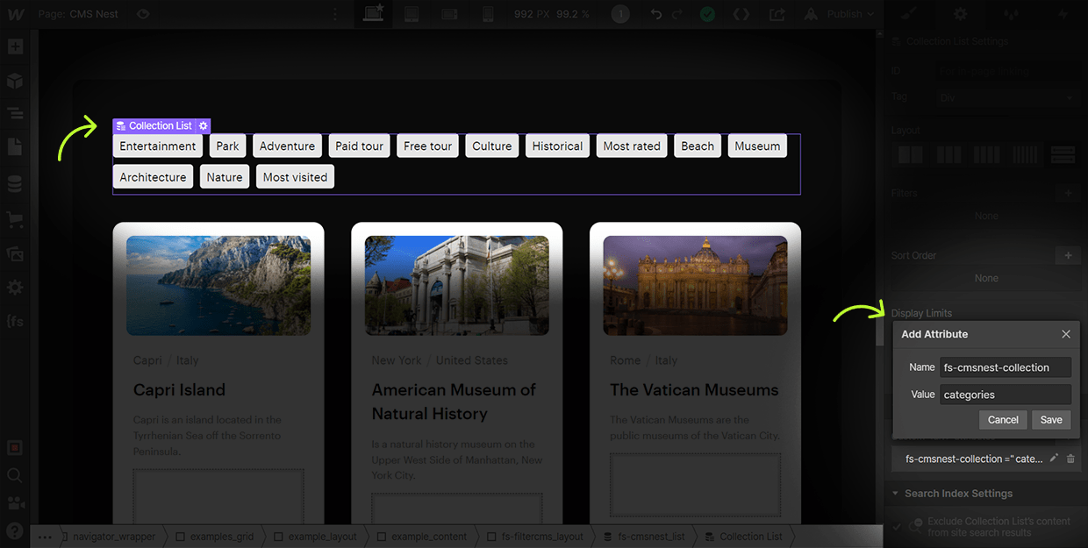Choose the single-row layout icon at far right
The image size is (1088, 548).
(1063, 155)
